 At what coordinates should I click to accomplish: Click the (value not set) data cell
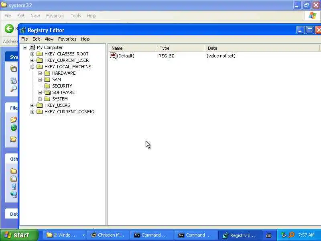click(x=221, y=56)
